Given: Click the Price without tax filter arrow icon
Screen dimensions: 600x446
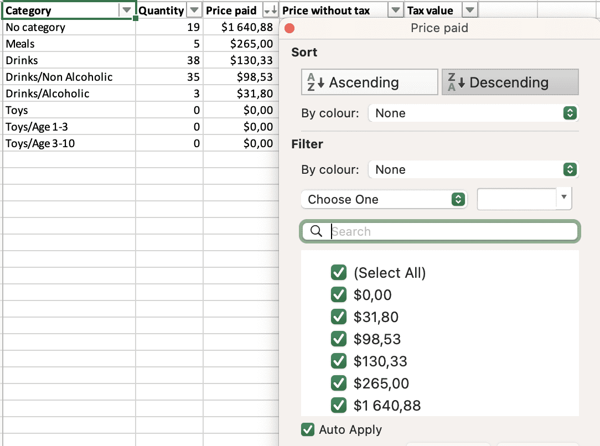Looking at the screenshot, I should pyautogui.click(x=395, y=10).
